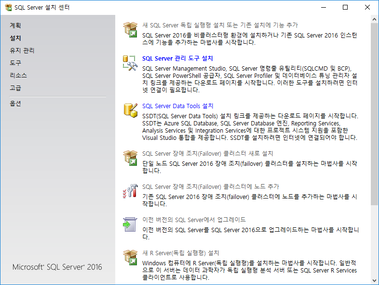
Task: Open SQL Server 관리 도구 설치 link
Action: point(177,58)
